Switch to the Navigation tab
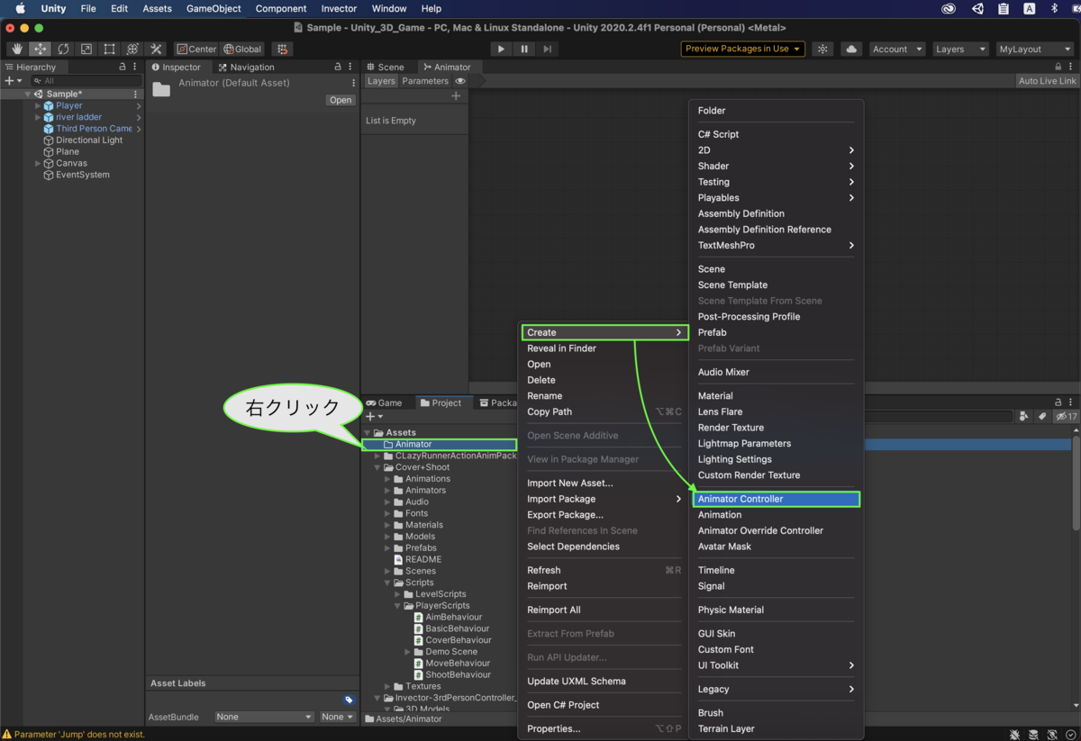The image size is (1081, 741). click(246, 67)
